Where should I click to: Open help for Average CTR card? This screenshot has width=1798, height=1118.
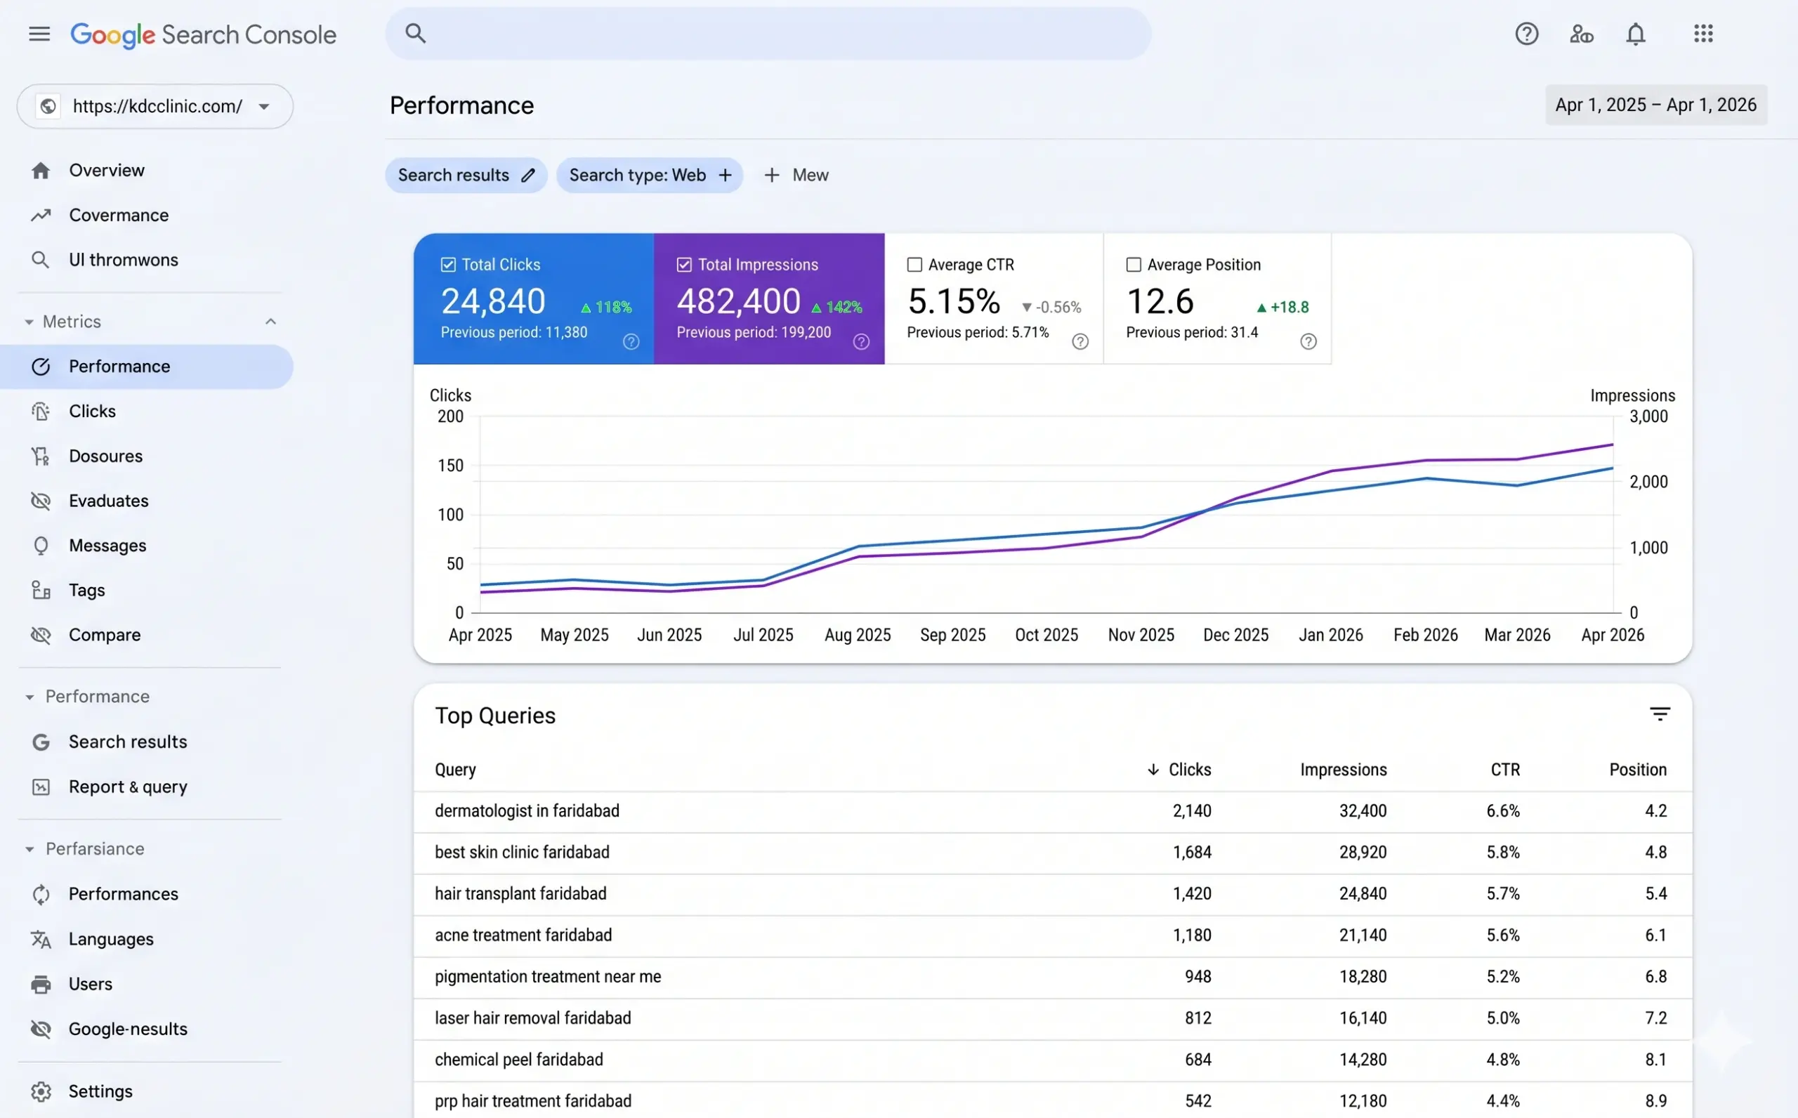[x=1080, y=341]
